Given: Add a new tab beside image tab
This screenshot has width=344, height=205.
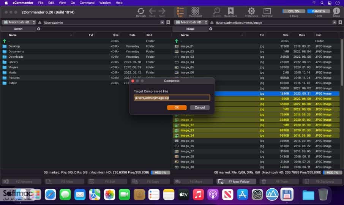Looking at the screenshot, I should tap(211, 29).
